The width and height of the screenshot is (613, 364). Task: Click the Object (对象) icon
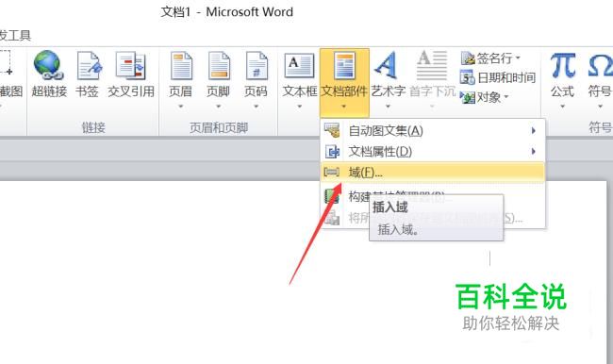[468, 96]
